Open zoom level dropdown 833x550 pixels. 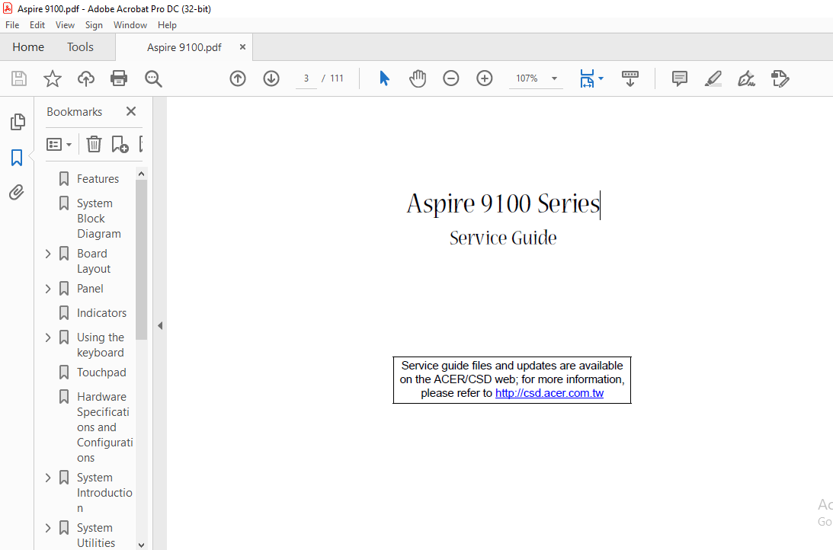(x=554, y=78)
